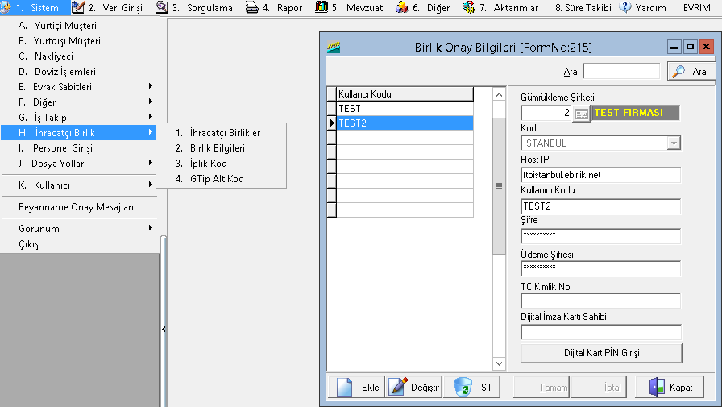
Task: Click the list scrollbar up arrow
Action: pos(499,95)
